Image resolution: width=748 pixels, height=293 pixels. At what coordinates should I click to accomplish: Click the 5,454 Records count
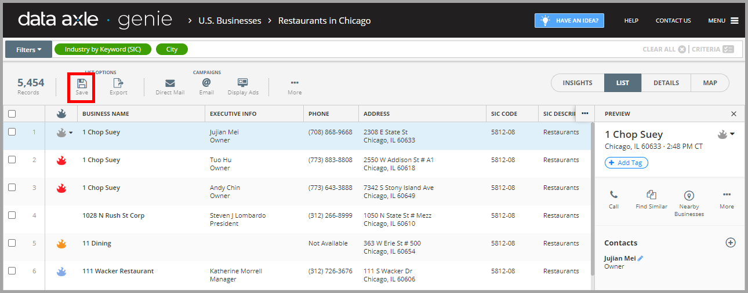coord(31,86)
